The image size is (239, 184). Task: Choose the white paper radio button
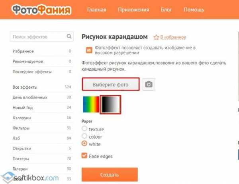(x=84, y=143)
